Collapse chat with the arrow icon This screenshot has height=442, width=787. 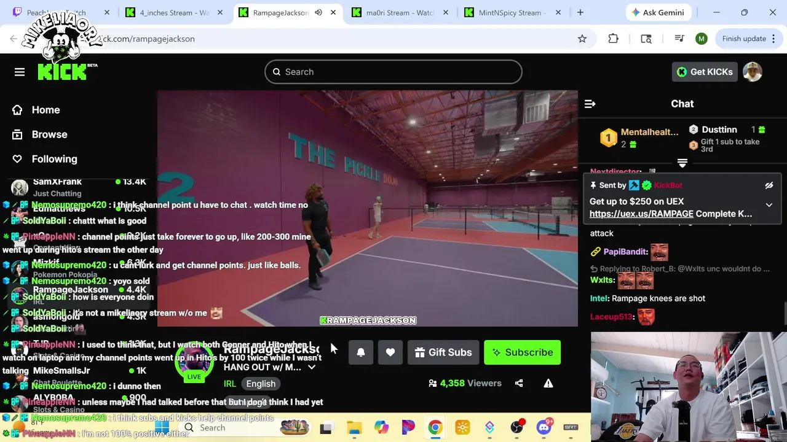pos(590,104)
